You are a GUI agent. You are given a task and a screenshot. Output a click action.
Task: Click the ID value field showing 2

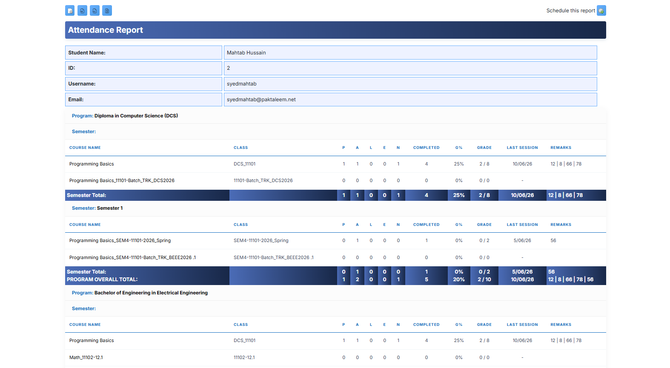point(410,68)
